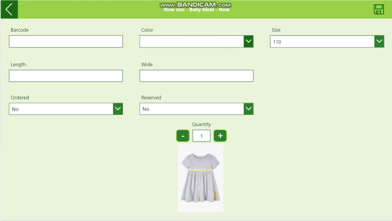
Task: Focus the Wide input field
Action: pyautogui.click(x=196, y=76)
